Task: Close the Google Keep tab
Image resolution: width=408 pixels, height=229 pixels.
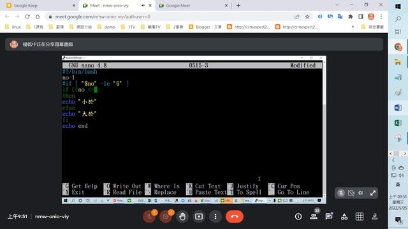Action: (x=74, y=6)
